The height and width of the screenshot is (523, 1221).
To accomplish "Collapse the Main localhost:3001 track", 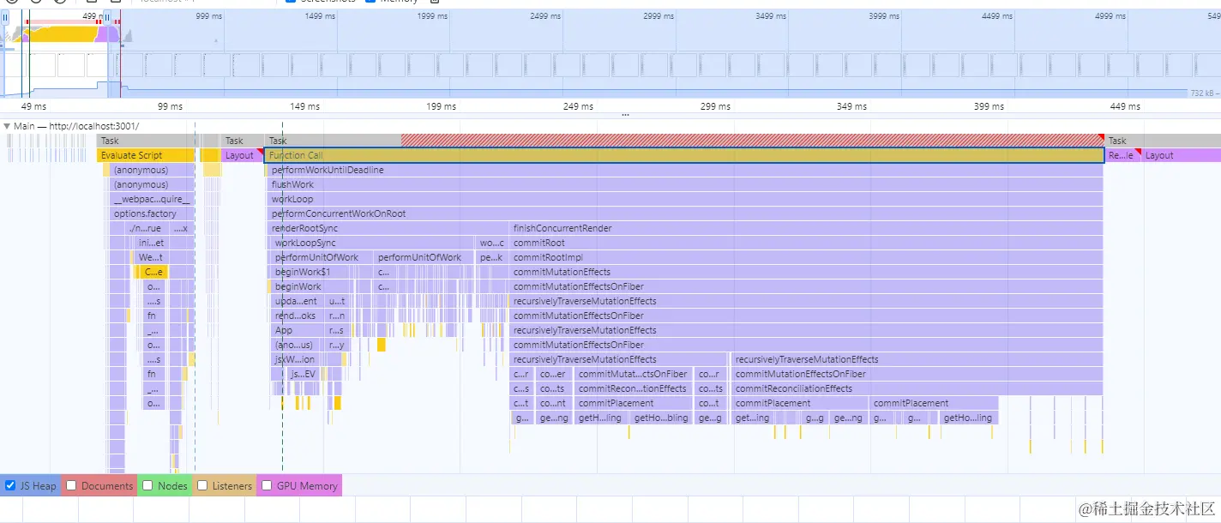I will pos(8,126).
